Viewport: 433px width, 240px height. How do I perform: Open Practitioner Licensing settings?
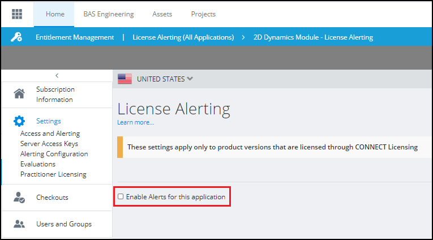(53, 174)
